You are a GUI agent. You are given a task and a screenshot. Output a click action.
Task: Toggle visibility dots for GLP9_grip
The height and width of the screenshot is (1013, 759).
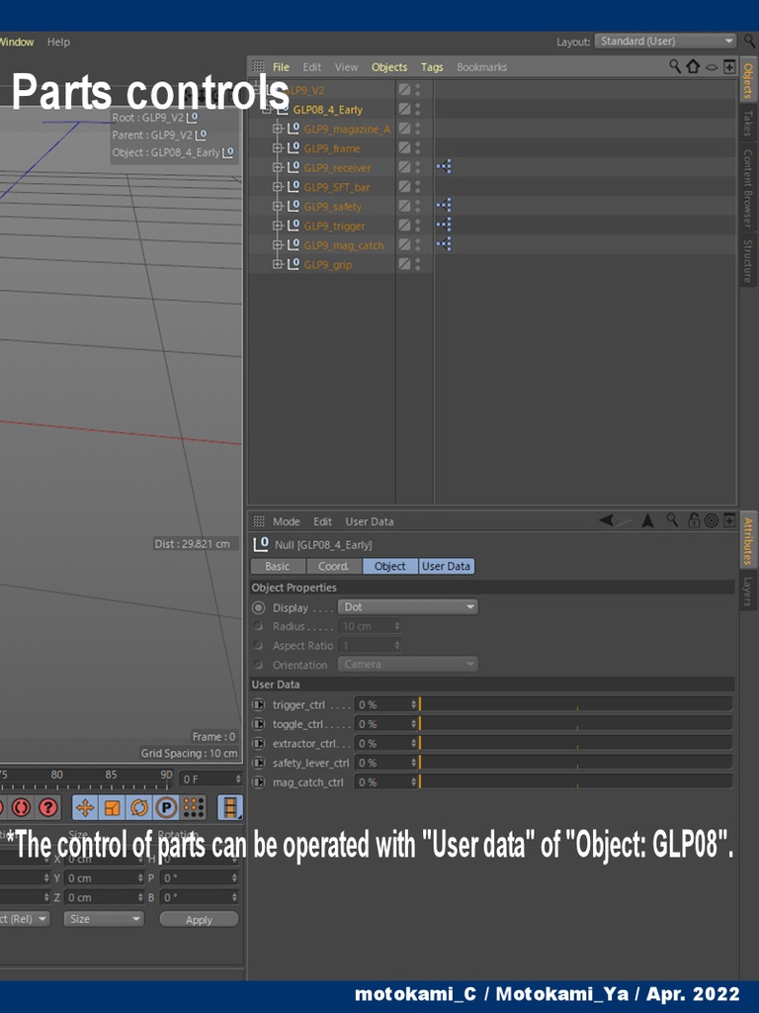tap(418, 264)
